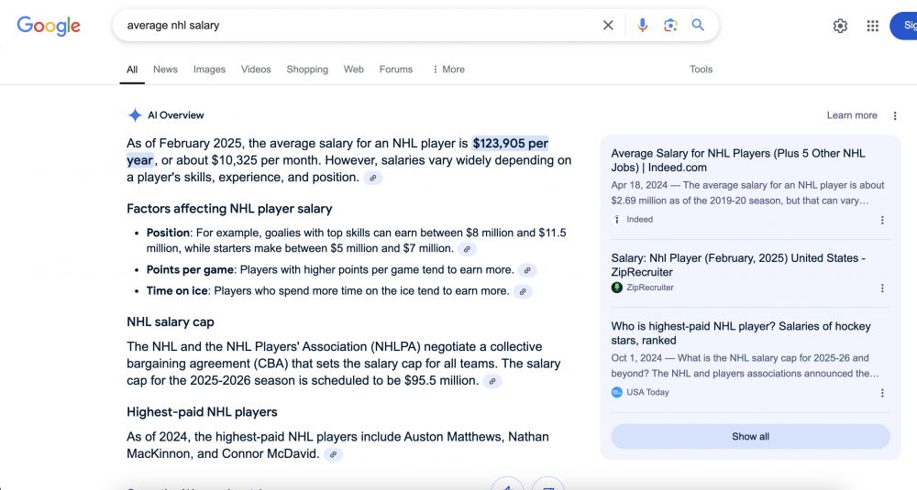Click source link icon after salary cap paragraph
917x490 pixels.
pyautogui.click(x=492, y=381)
